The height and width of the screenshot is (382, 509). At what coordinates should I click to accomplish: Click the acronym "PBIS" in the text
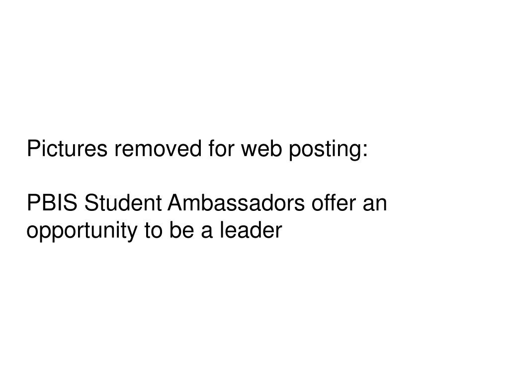coord(53,203)
